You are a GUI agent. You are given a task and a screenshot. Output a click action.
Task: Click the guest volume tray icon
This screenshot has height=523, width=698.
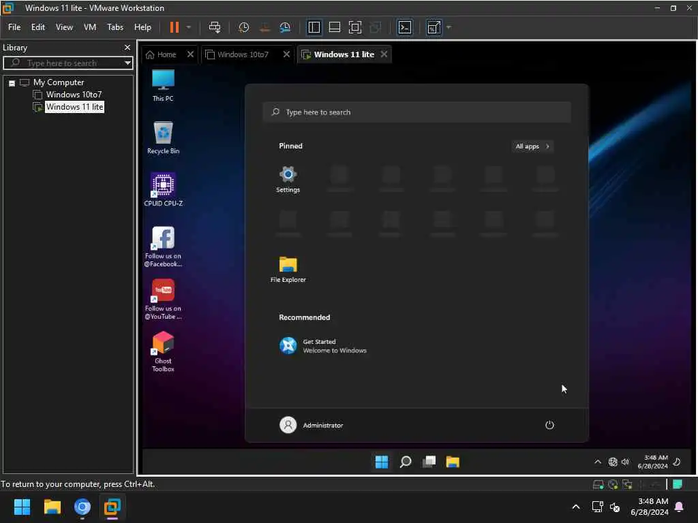click(x=626, y=462)
